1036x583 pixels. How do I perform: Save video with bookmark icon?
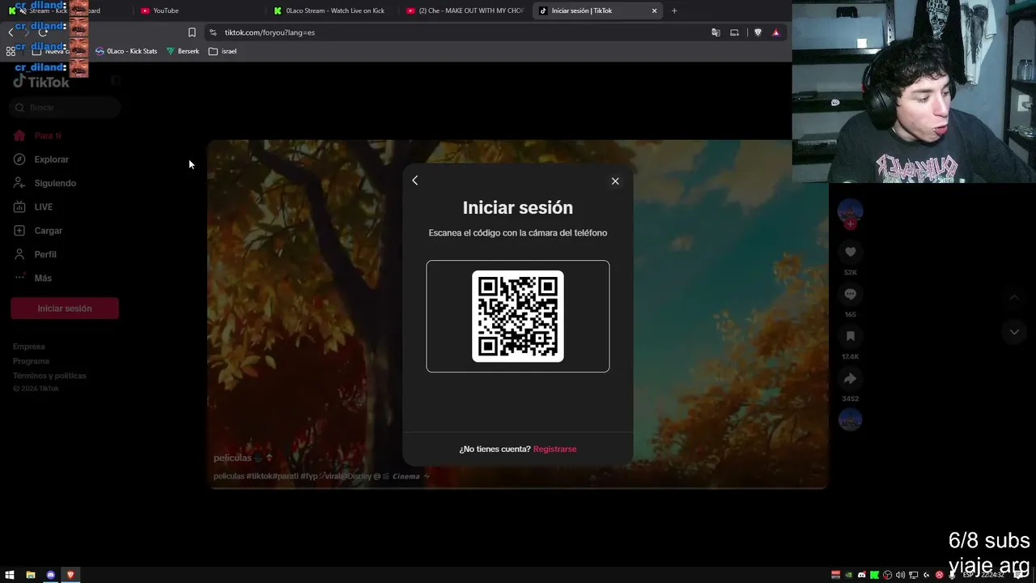[850, 336]
